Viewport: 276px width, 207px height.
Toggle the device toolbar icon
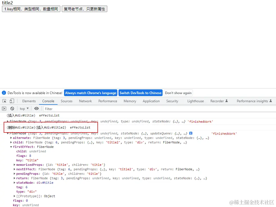[x=12, y=101]
